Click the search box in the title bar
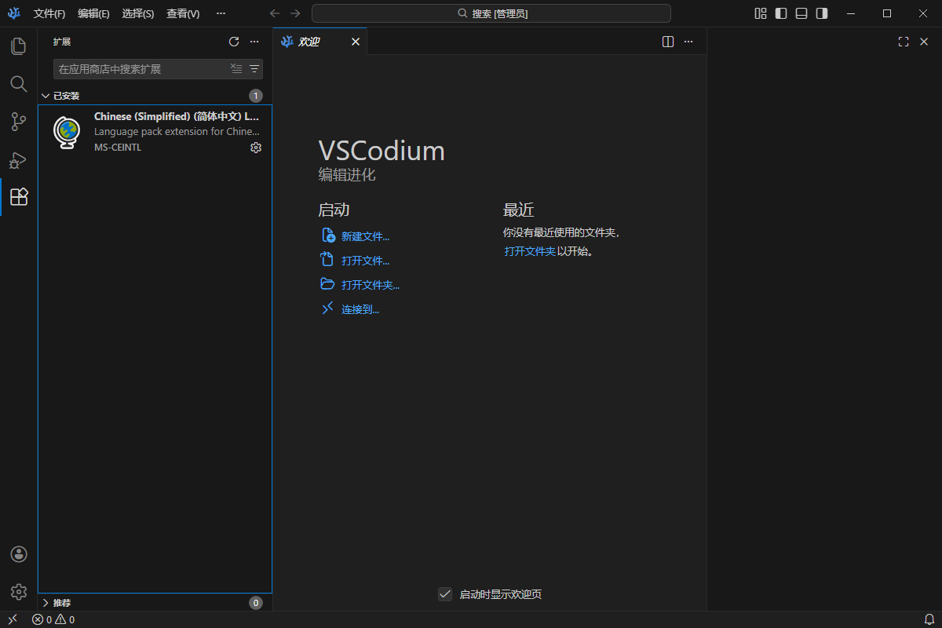Screen dimensions: 942x628 click(491, 13)
